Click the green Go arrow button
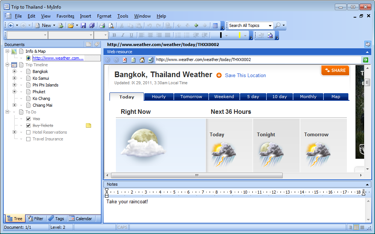 (365, 60)
